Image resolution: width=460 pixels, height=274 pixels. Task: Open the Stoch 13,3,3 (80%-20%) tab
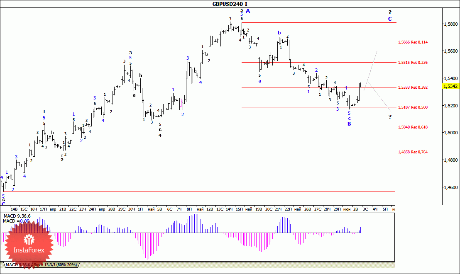click(55, 264)
